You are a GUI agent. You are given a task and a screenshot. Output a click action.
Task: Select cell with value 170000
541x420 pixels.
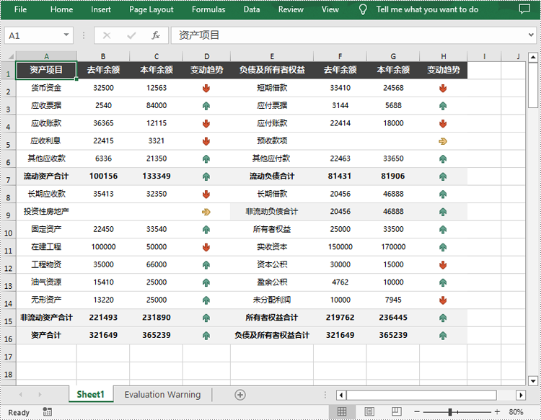pos(393,246)
